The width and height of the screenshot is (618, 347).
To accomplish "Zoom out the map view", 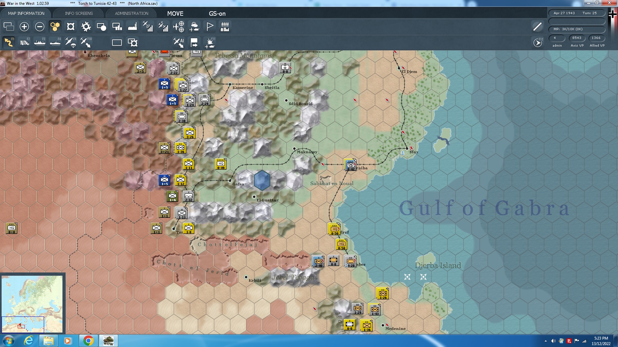I will point(40,27).
